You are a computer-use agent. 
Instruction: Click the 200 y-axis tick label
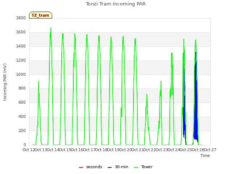(x=22, y=130)
